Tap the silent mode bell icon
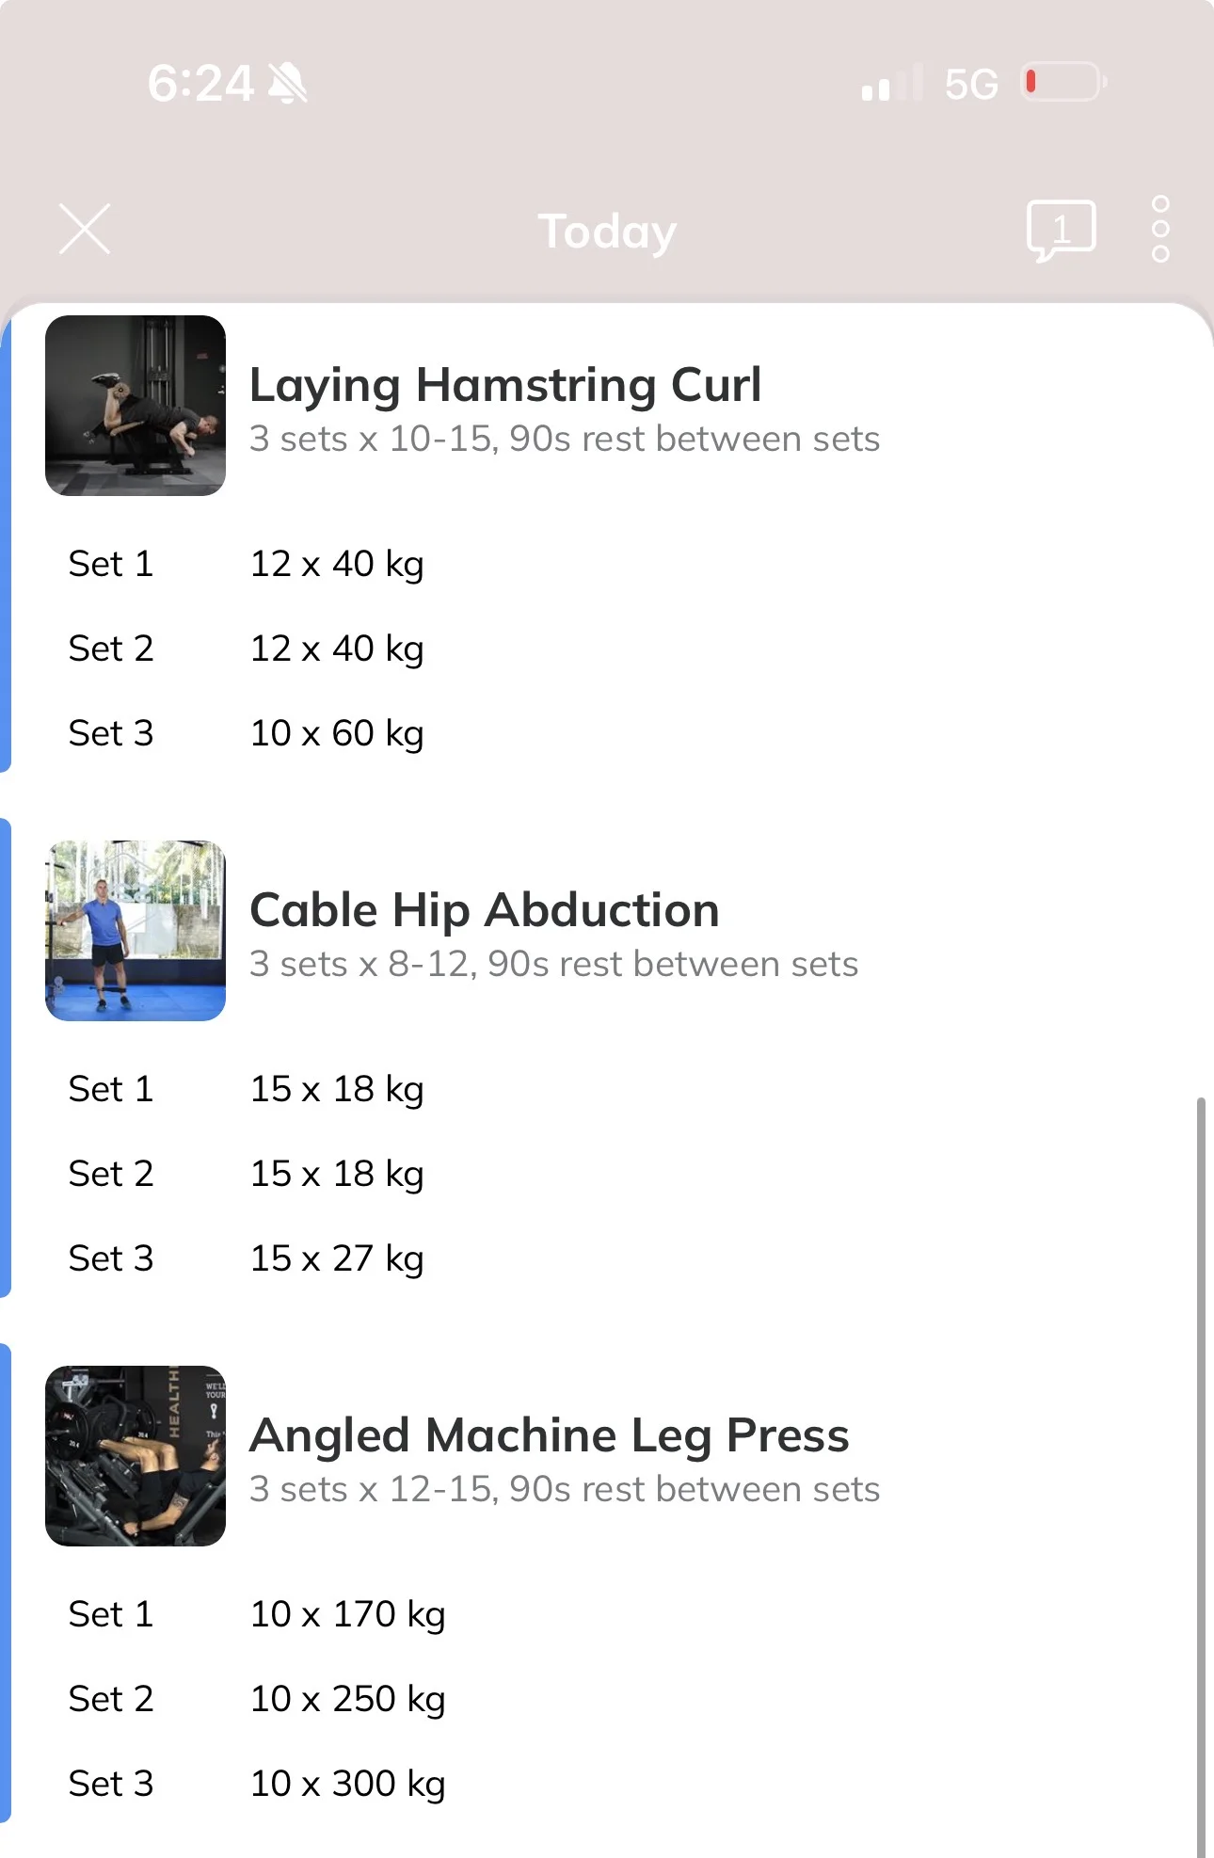This screenshot has height=1858, width=1214. tap(288, 83)
